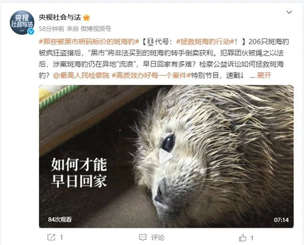Click the crown badge beside account name
Screen dimensions: 304x245
pyautogui.click(x=87, y=18)
